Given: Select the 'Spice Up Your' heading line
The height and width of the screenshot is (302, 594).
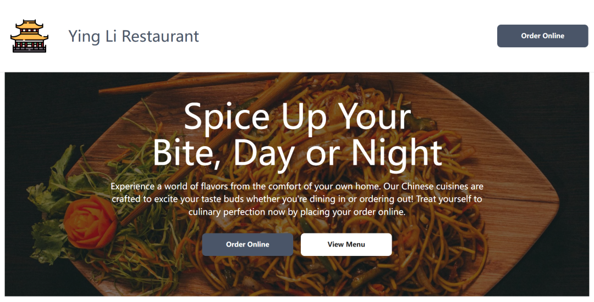Looking at the screenshot, I should (298, 116).
